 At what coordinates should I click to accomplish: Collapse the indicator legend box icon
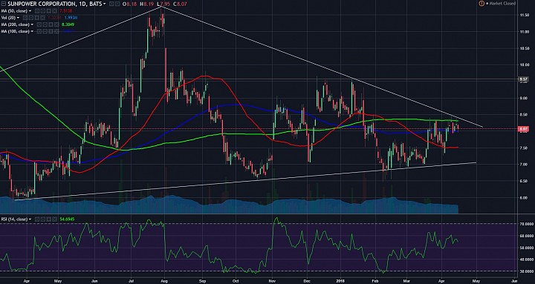pyautogui.click(x=4, y=4)
